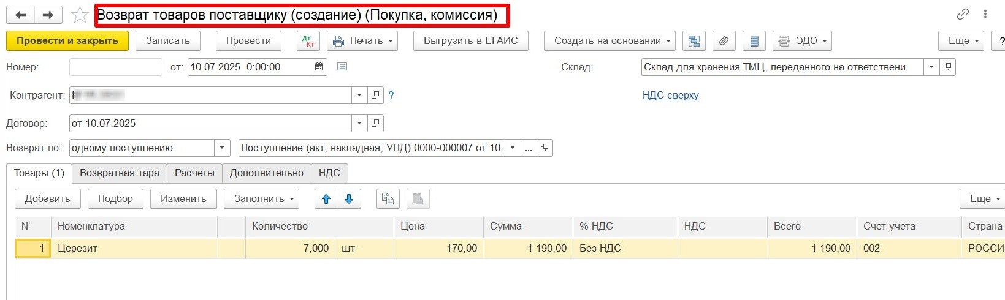Image resolution: width=1005 pixels, height=300 pixels.
Task: Select the account cell 002
Action: pyautogui.click(x=909, y=249)
